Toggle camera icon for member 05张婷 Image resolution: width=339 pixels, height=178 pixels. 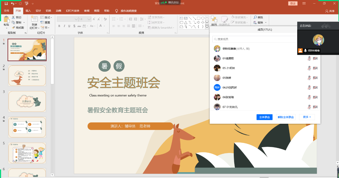(x=315, y=78)
